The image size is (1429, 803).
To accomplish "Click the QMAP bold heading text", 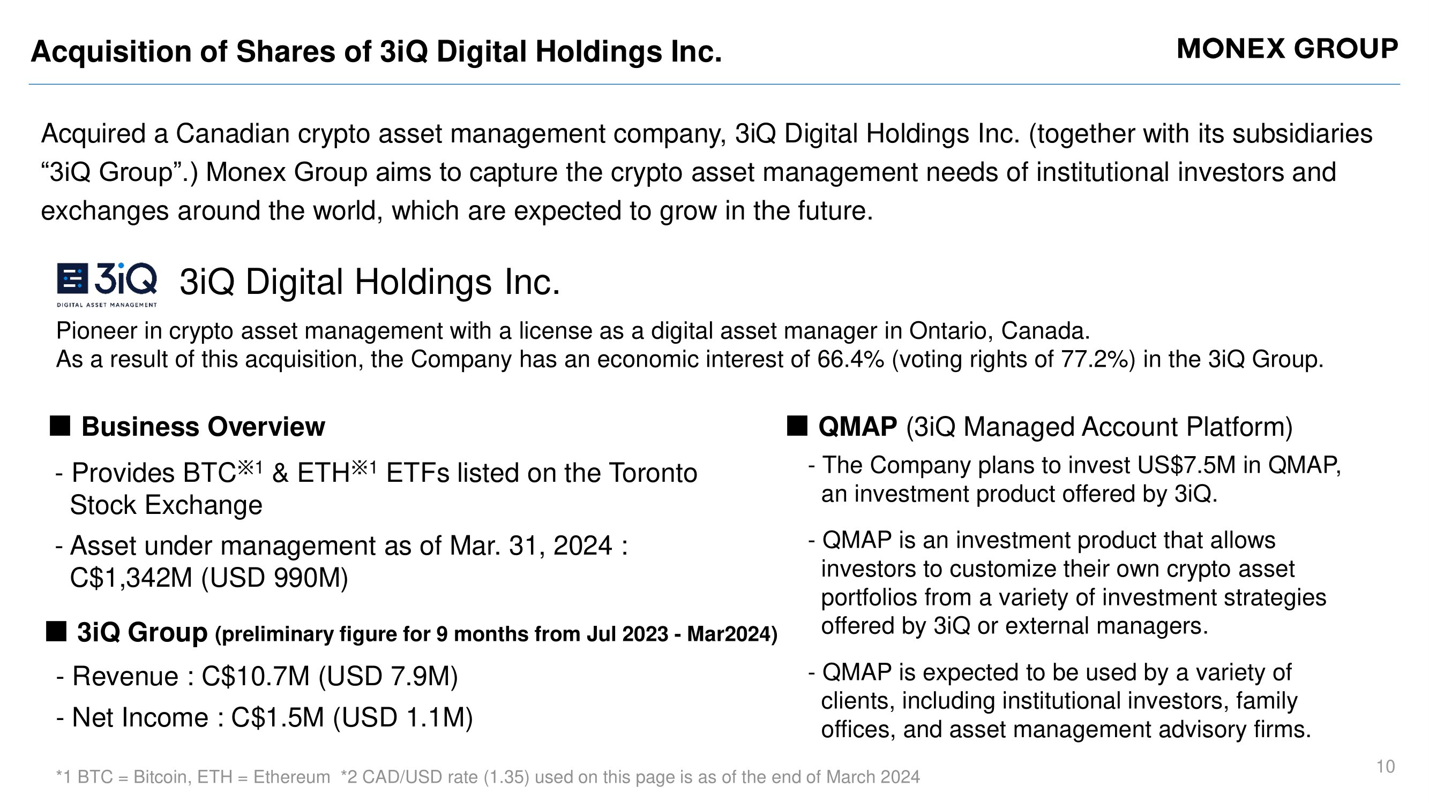I will coord(858,427).
